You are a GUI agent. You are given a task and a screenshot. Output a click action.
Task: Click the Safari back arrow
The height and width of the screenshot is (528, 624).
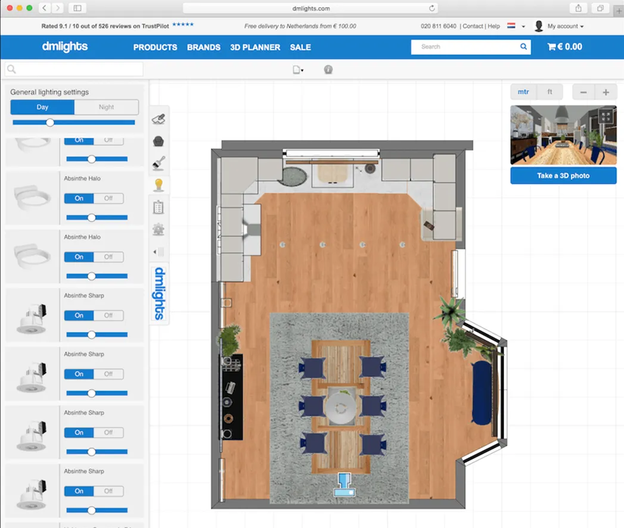click(x=45, y=8)
